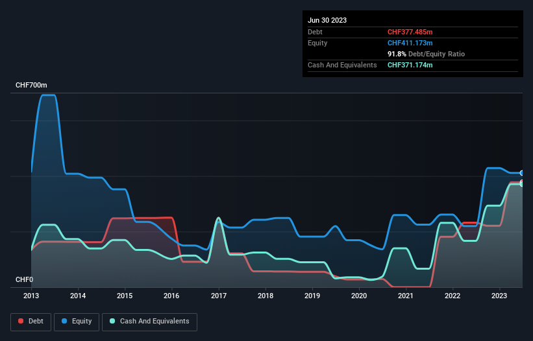This screenshot has width=533, height=341.
Task: Click the blue Equity endpoint marker
Action: 522,173
